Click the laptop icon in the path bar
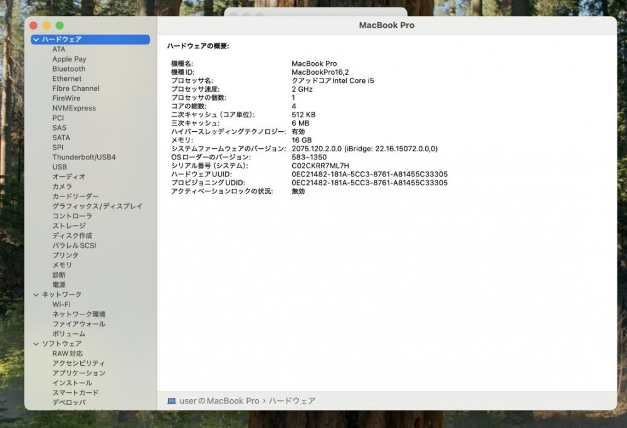 click(172, 401)
